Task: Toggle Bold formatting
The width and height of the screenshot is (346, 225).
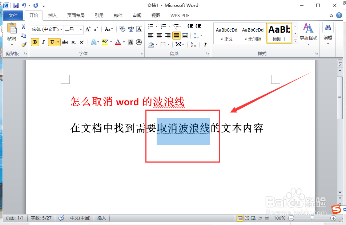Action: 35,42
